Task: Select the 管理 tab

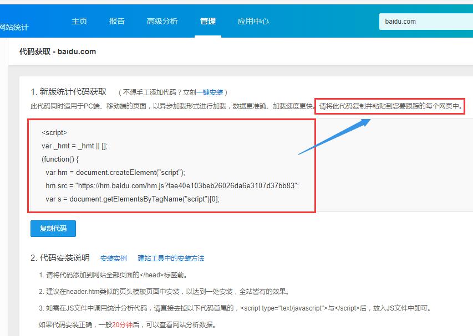Action: pos(208,21)
